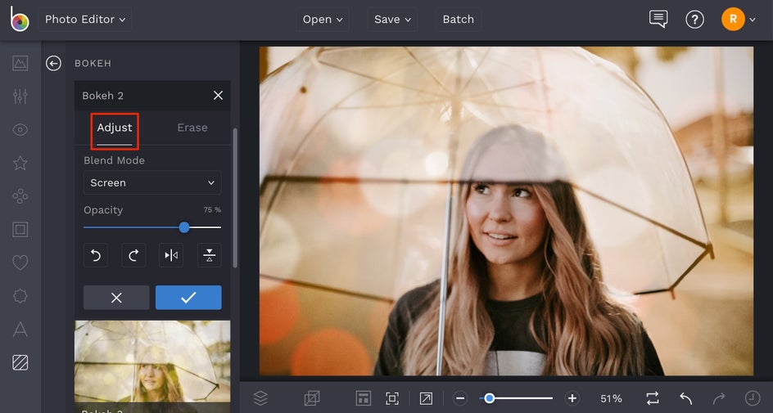
Task: Open the Textures tool in sidebar
Action: 20,363
